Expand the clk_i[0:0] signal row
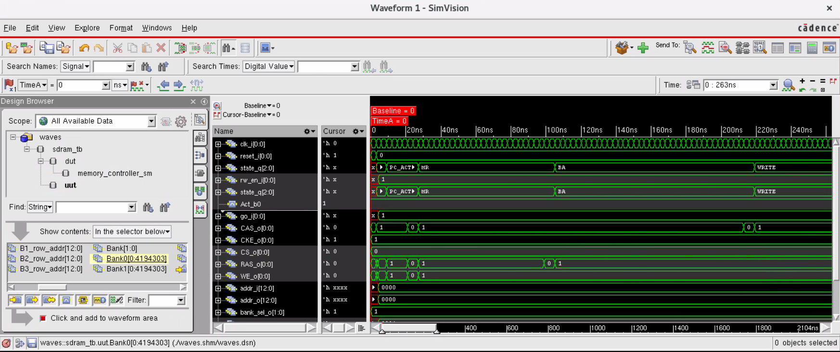The height and width of the screenshot is (352, 840). (218, 144)
